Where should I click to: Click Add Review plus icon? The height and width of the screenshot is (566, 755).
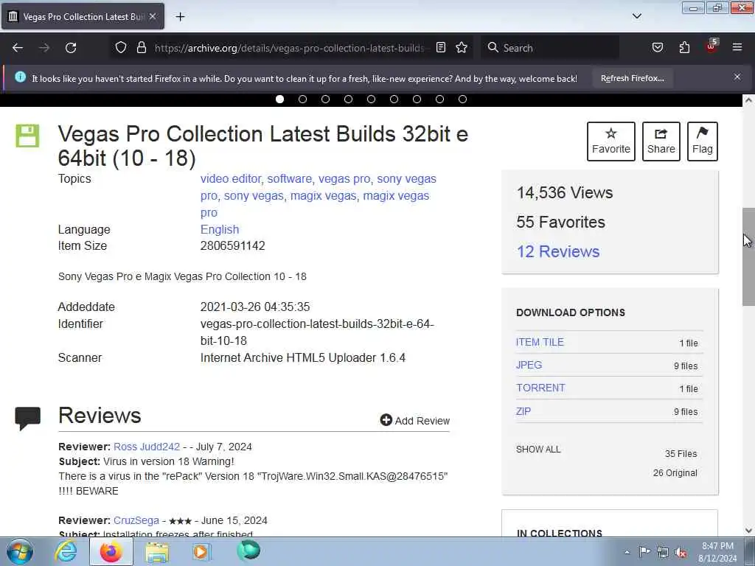[386, 420]
